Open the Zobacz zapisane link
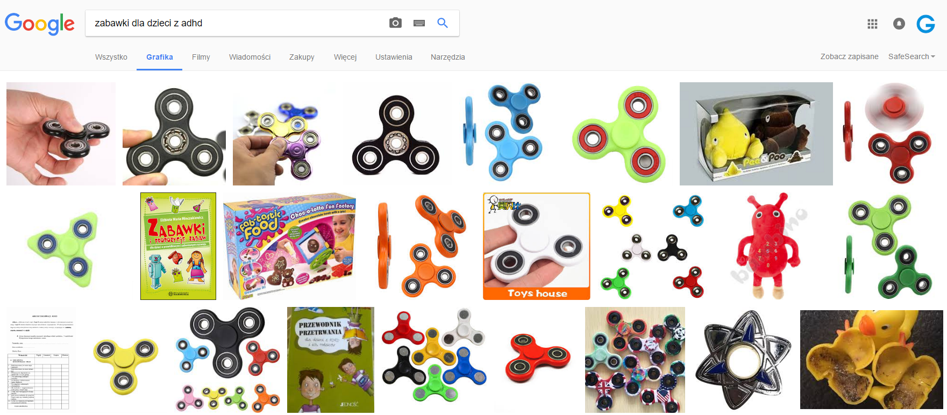Viewport: 947px width, 415px height. tap(849, 56)
